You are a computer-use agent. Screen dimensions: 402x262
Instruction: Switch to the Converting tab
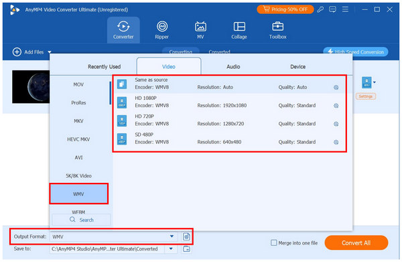(181, 52)
